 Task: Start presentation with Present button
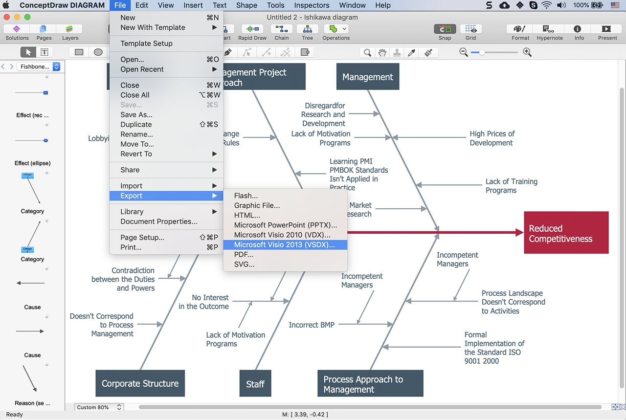point(607,32)
